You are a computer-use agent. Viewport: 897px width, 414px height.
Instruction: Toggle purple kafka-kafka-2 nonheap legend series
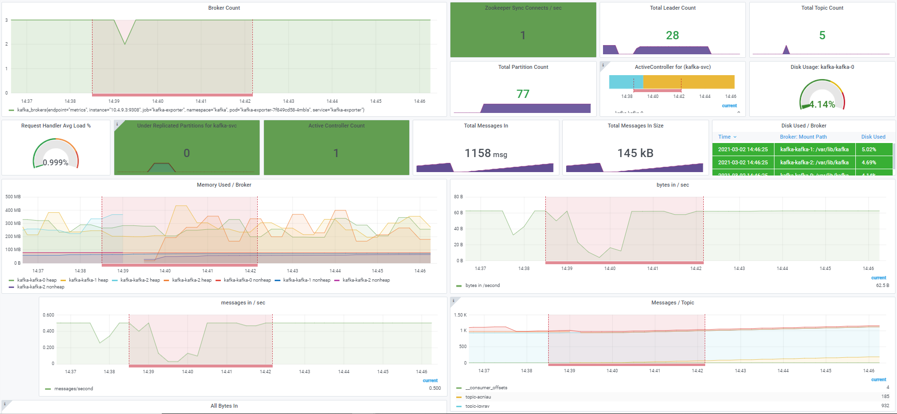coord(41,287)
